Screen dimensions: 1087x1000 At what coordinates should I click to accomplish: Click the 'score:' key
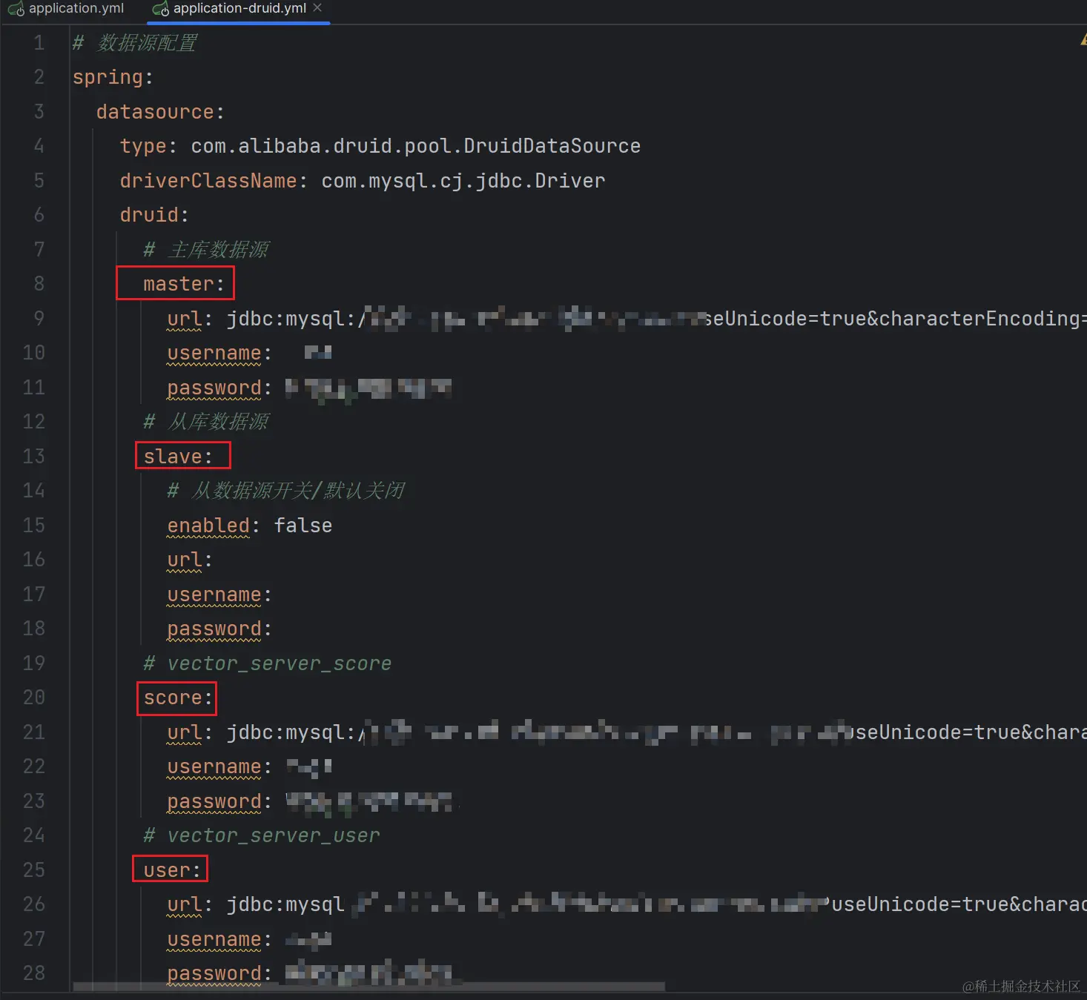[178, 698]
